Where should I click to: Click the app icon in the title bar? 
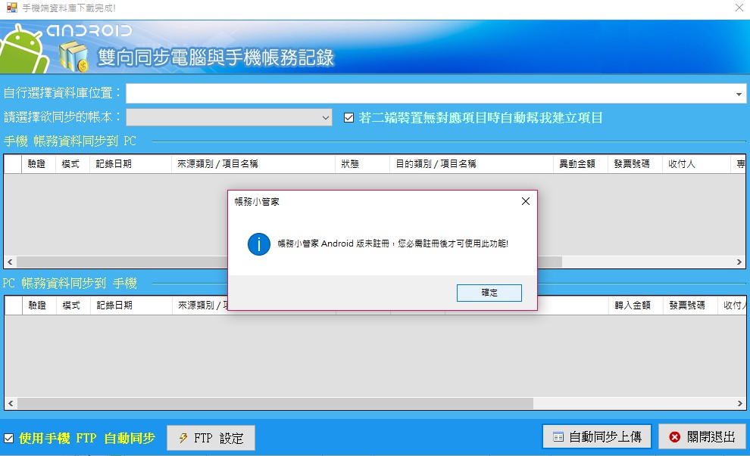(11, 8)
